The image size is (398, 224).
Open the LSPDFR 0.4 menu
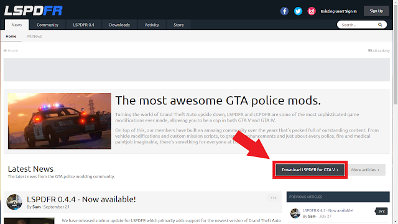point(83,25)
